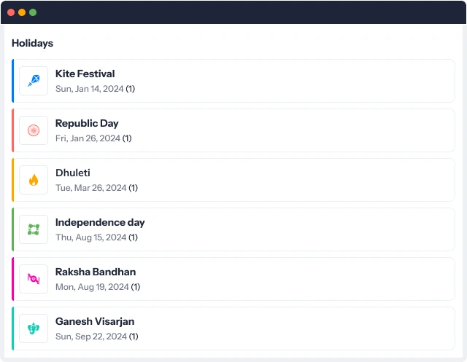Click the Sun, Sep 22, 2024 date

pos(91,337)
